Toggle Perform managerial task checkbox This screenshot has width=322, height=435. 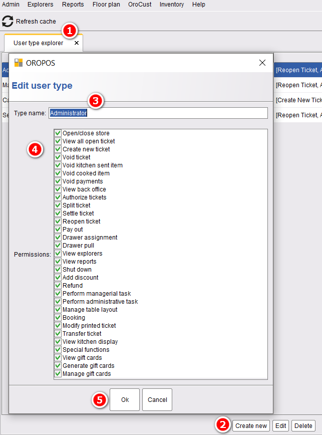coord(58,294)
